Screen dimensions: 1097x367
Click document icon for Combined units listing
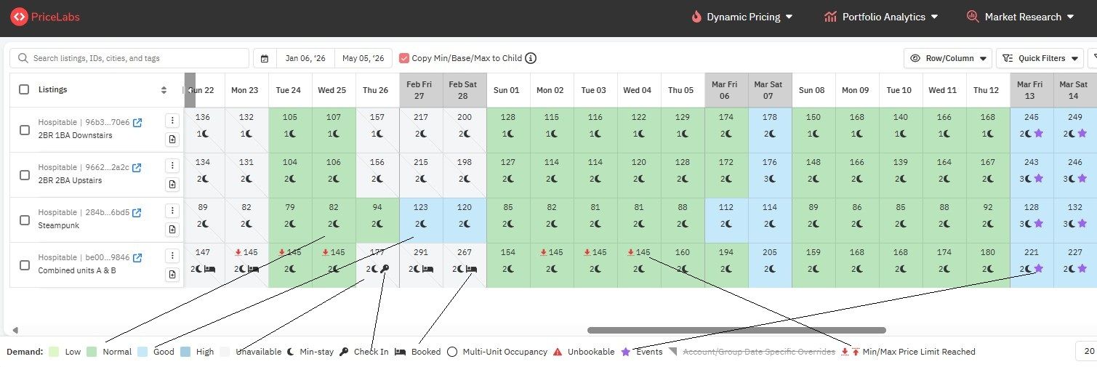[172, 275]
